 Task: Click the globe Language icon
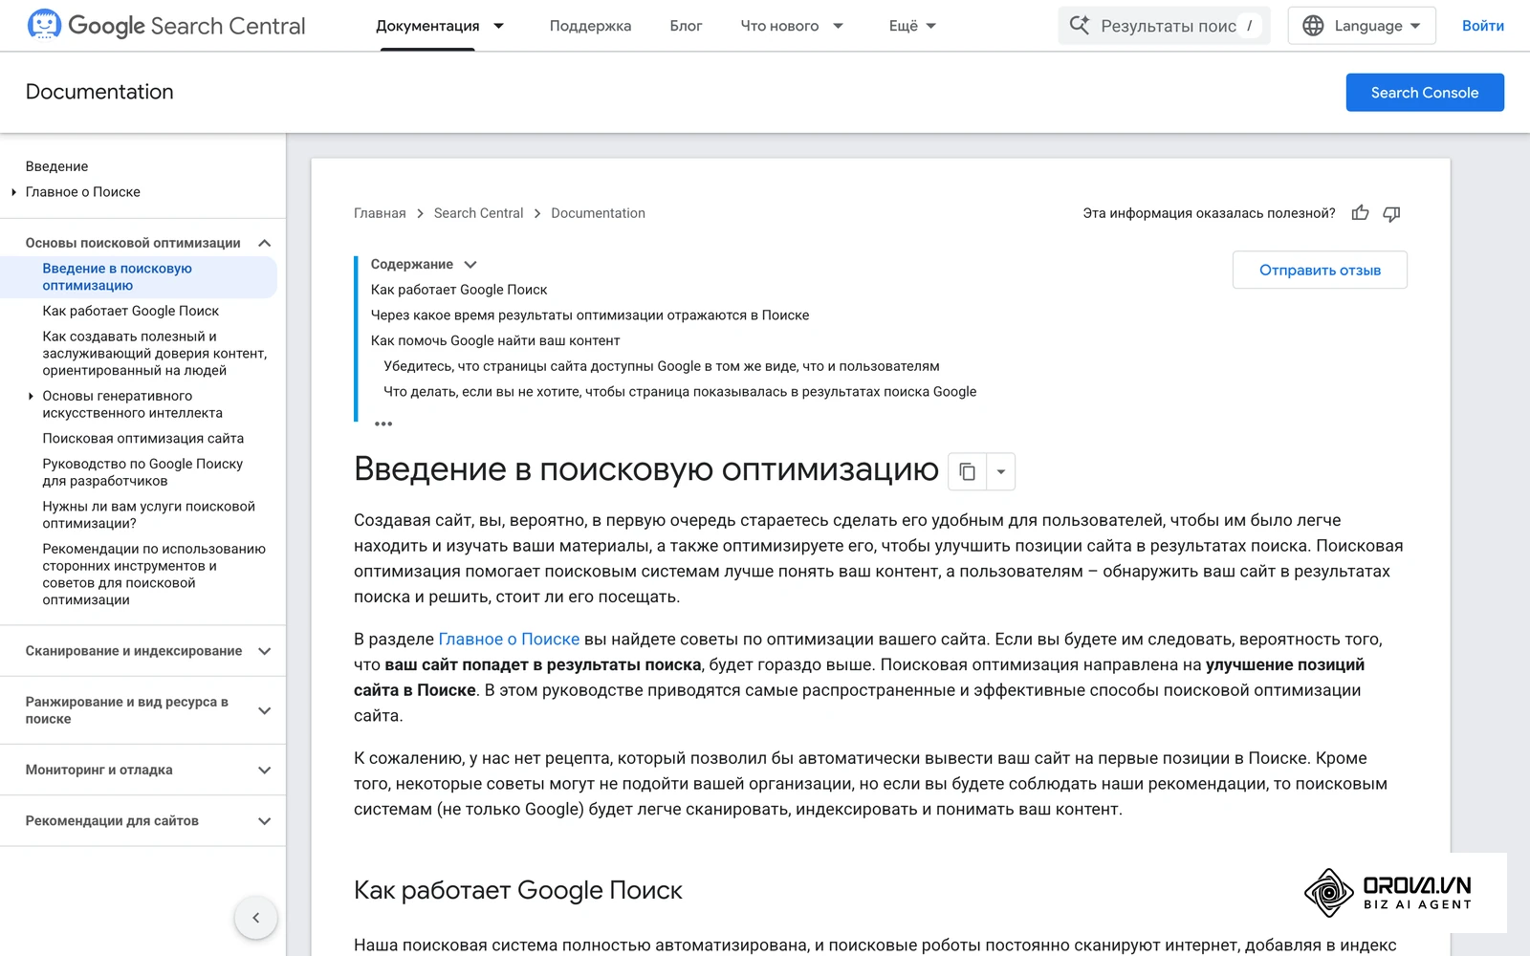[1313, 26]
